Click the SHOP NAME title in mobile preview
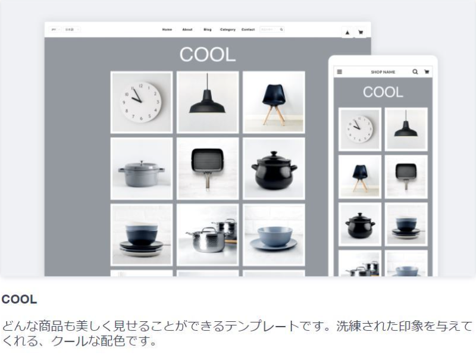The width and height of the screenshot is (476, 357). 383,72
